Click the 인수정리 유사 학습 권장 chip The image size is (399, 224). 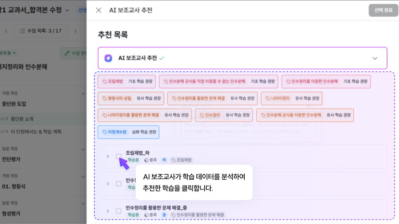pyautogui.click(x=224, y=115)
